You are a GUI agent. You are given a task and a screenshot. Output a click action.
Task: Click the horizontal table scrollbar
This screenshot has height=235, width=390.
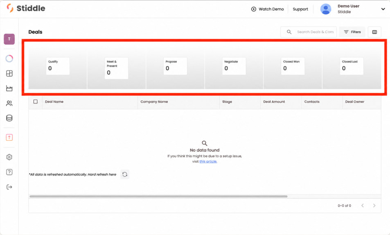[x=158, y=196]
